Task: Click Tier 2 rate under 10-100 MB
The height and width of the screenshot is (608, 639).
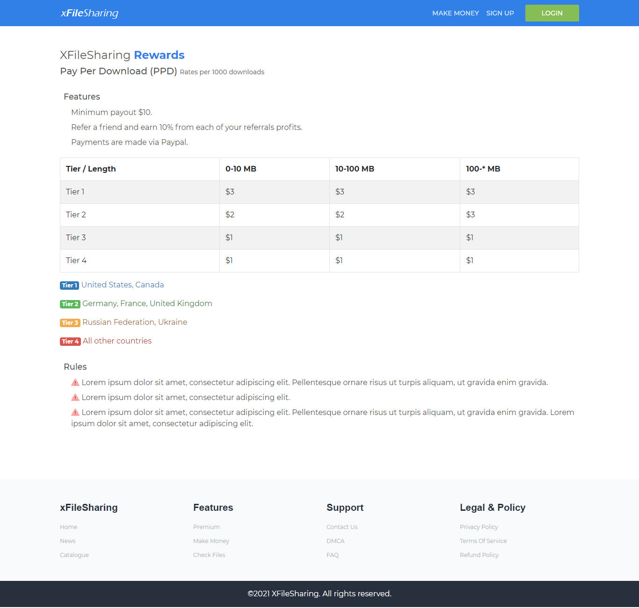Action: (340, 215)
